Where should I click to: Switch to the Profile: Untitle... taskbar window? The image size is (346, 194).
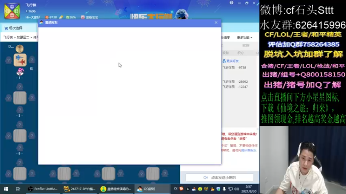click(x=43, y=189)
